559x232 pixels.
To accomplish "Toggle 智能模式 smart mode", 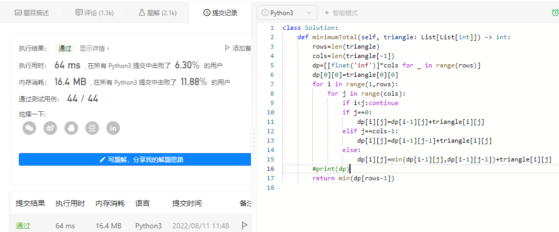I will click(x=341, y=13).
